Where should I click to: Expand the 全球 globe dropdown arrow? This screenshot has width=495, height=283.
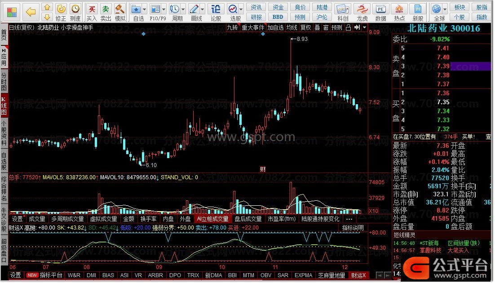tap(445, 9)
